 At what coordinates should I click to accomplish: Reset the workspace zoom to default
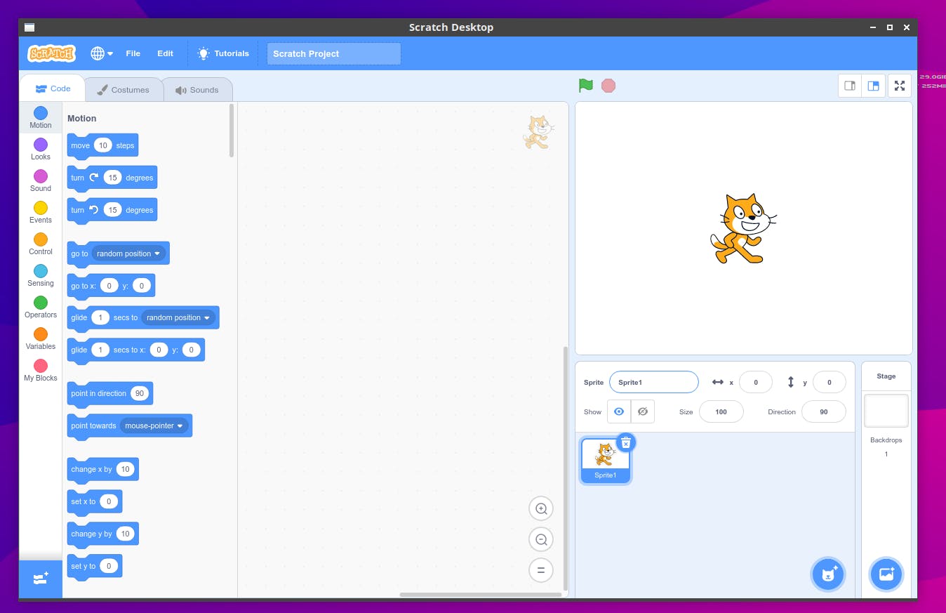[541, 570]
